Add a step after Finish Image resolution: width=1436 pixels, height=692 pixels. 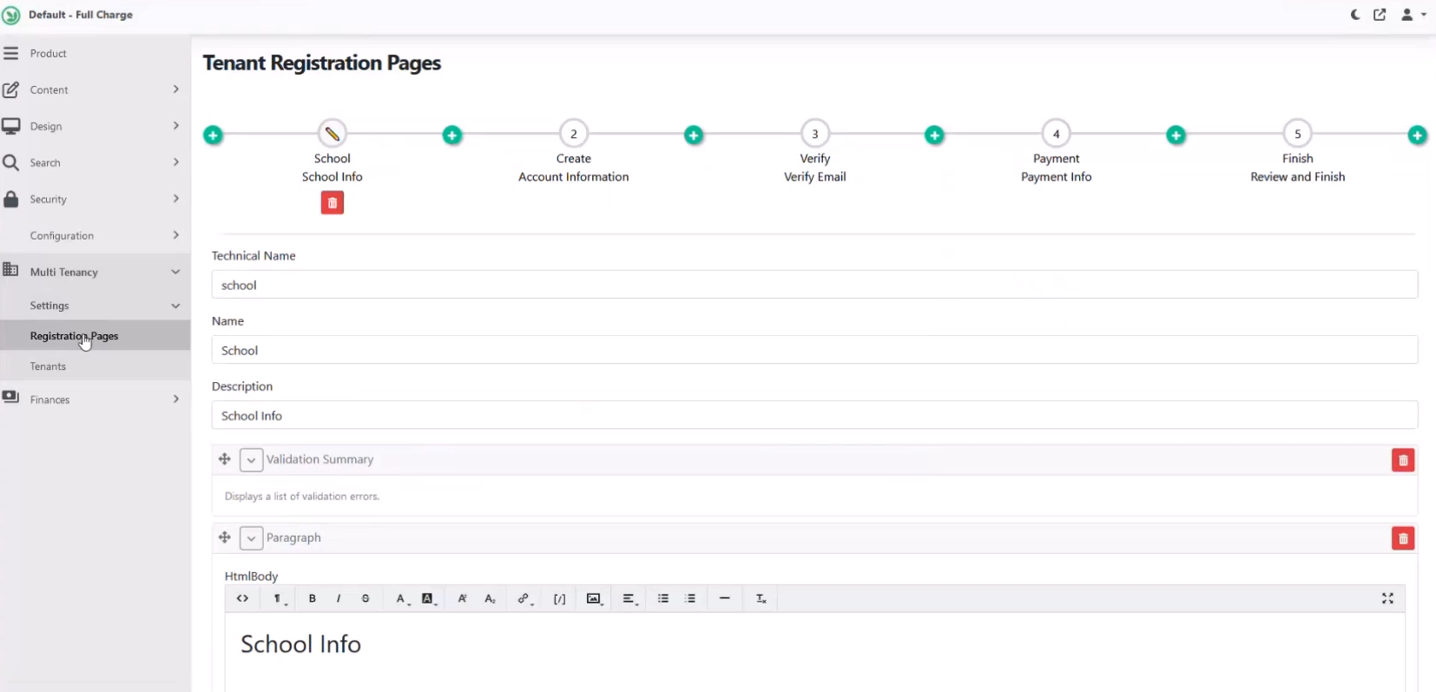point(1417,135)
